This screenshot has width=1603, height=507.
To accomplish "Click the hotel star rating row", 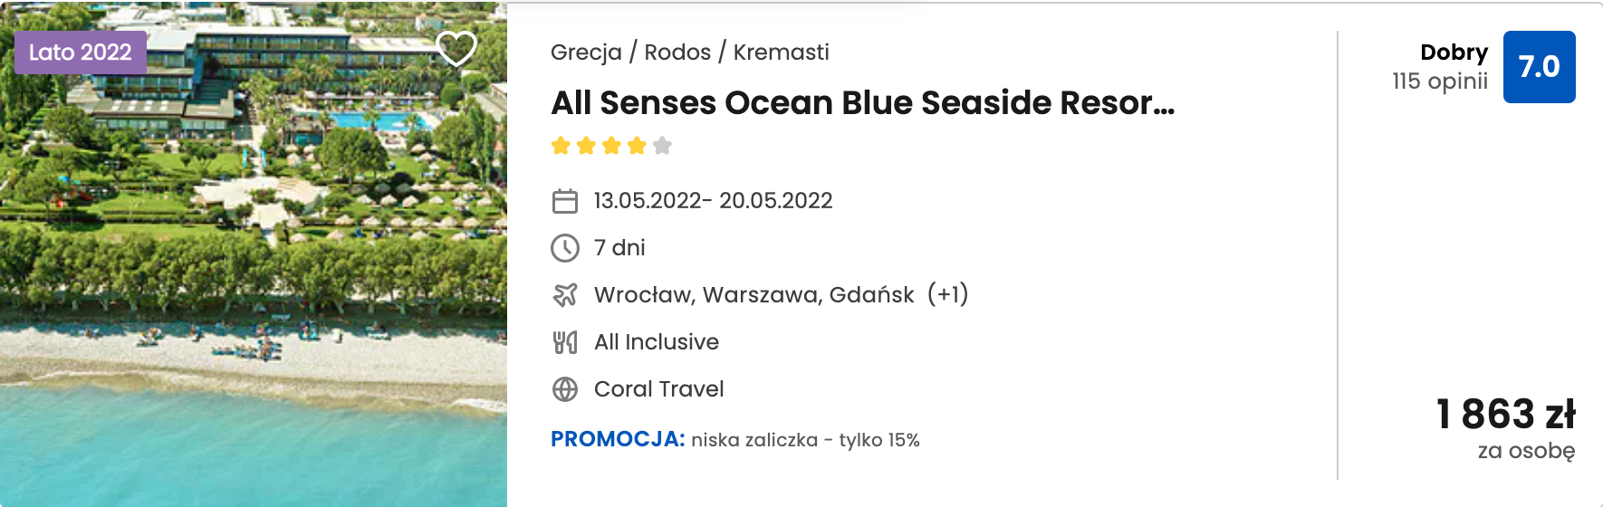I will coord(611,146).
